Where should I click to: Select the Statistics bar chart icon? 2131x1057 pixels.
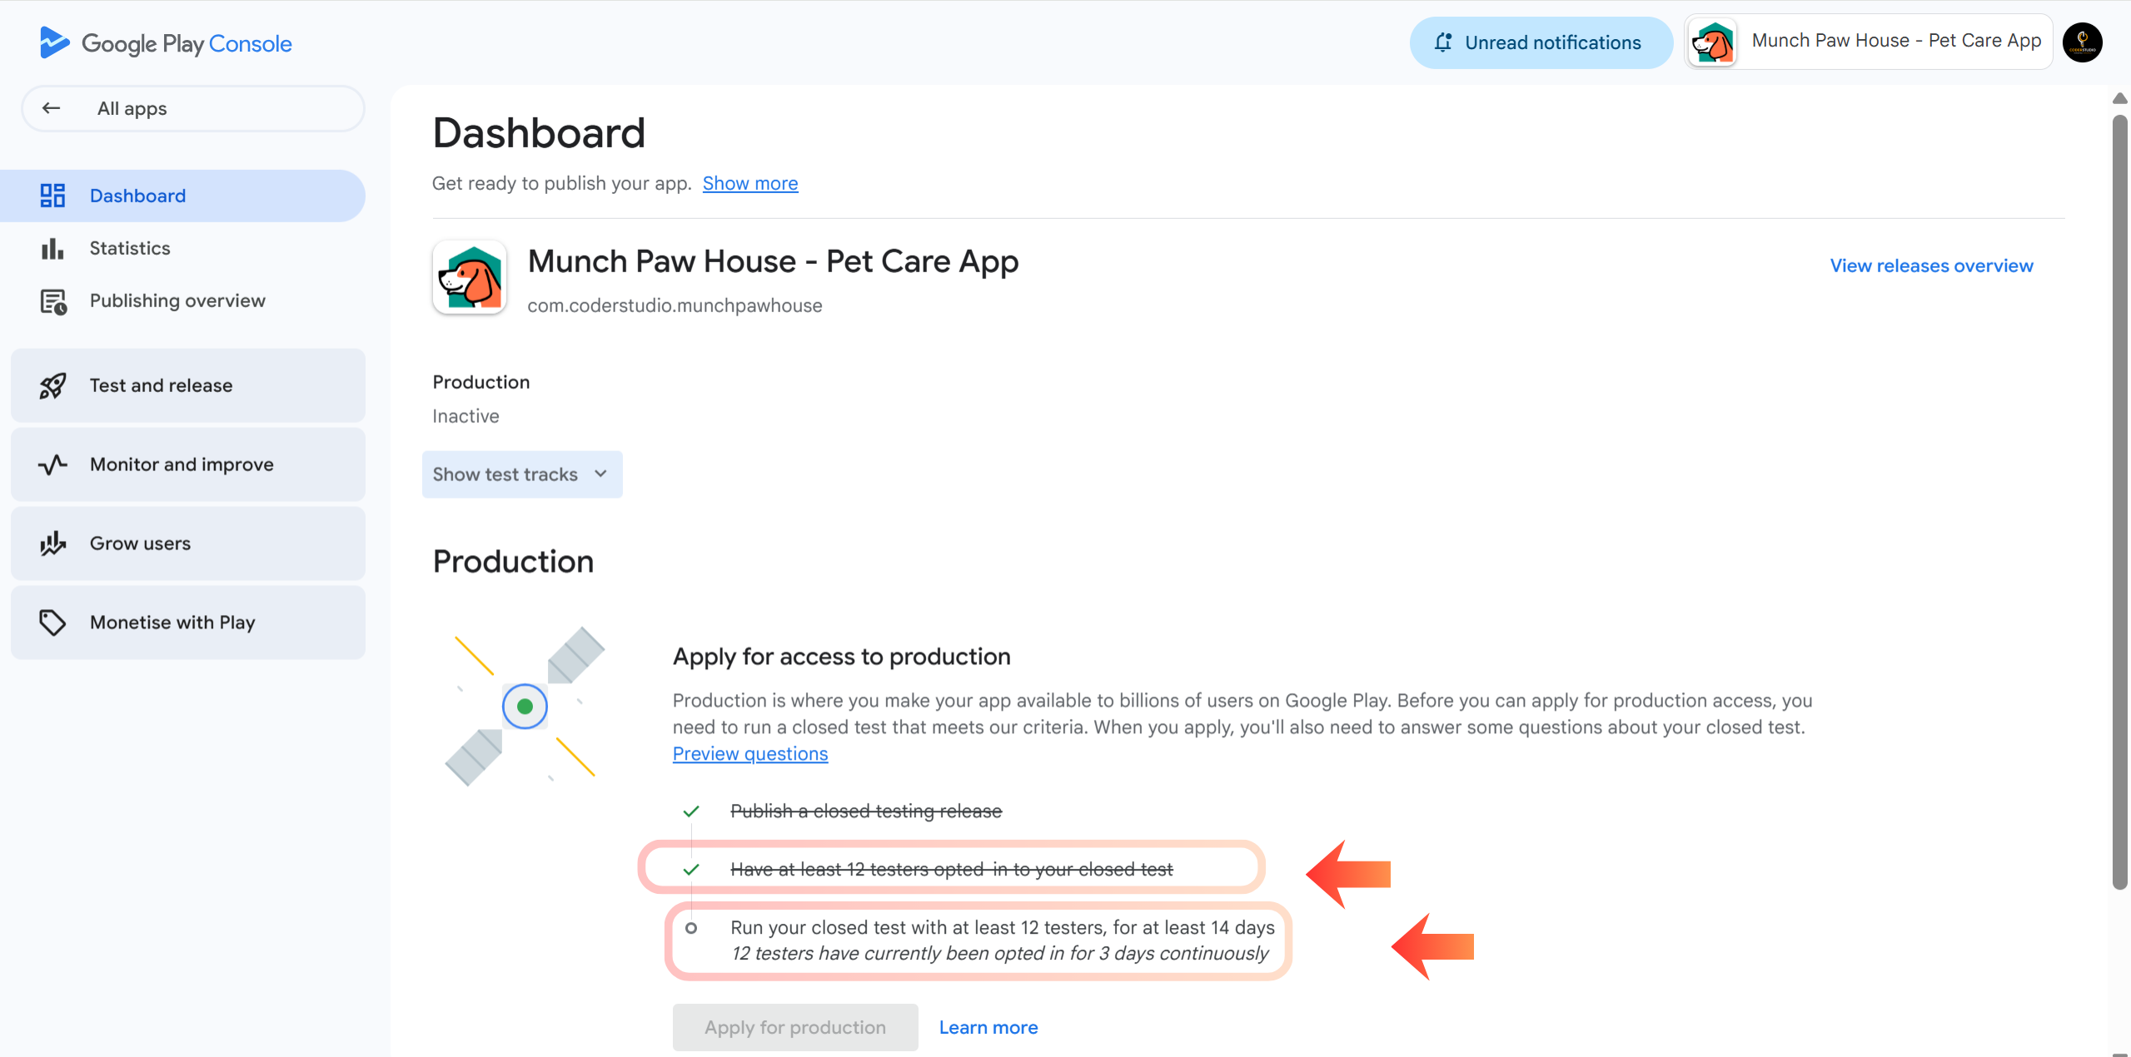[52, 247]
